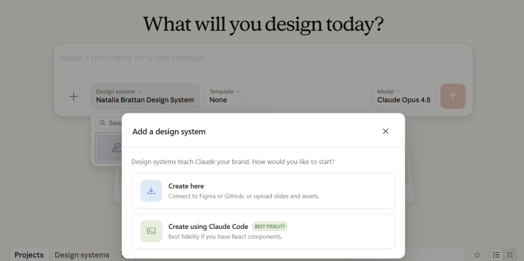Open the Model dropdown
Image resolution: width=524 pixels, height=261 pixels.
coord(404,96)
